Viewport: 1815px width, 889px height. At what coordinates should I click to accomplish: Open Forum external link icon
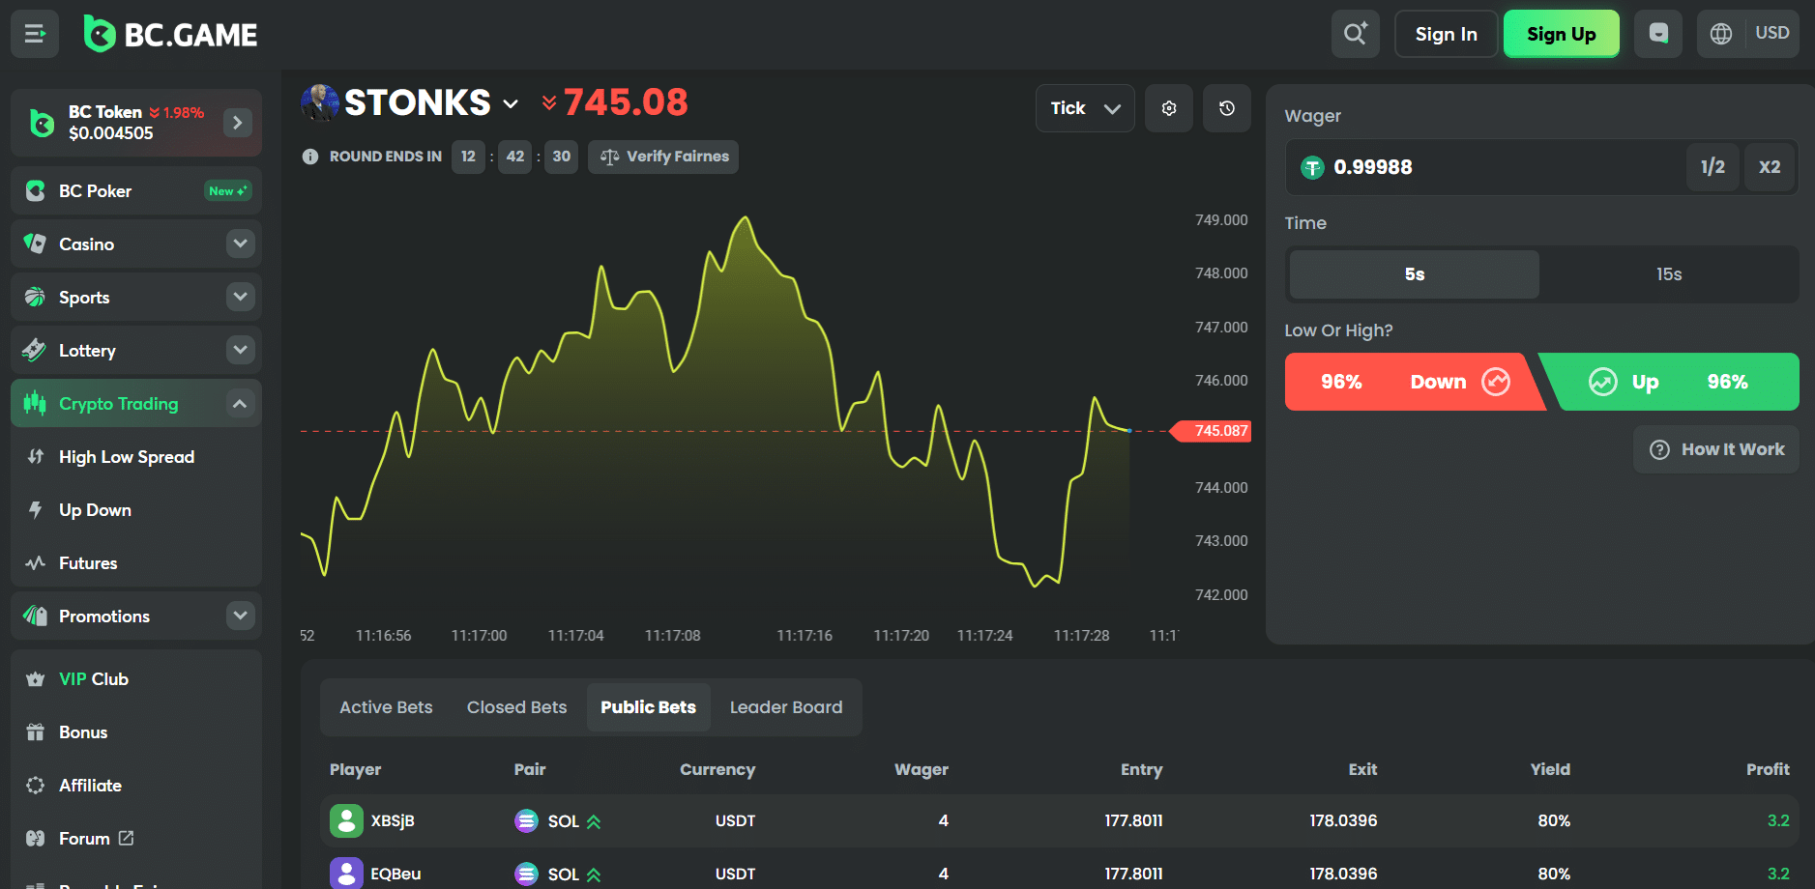(127, 838)
